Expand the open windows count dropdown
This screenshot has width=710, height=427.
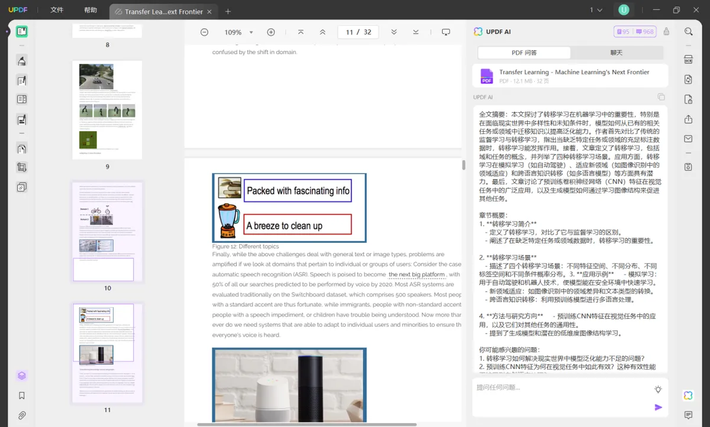596,10
